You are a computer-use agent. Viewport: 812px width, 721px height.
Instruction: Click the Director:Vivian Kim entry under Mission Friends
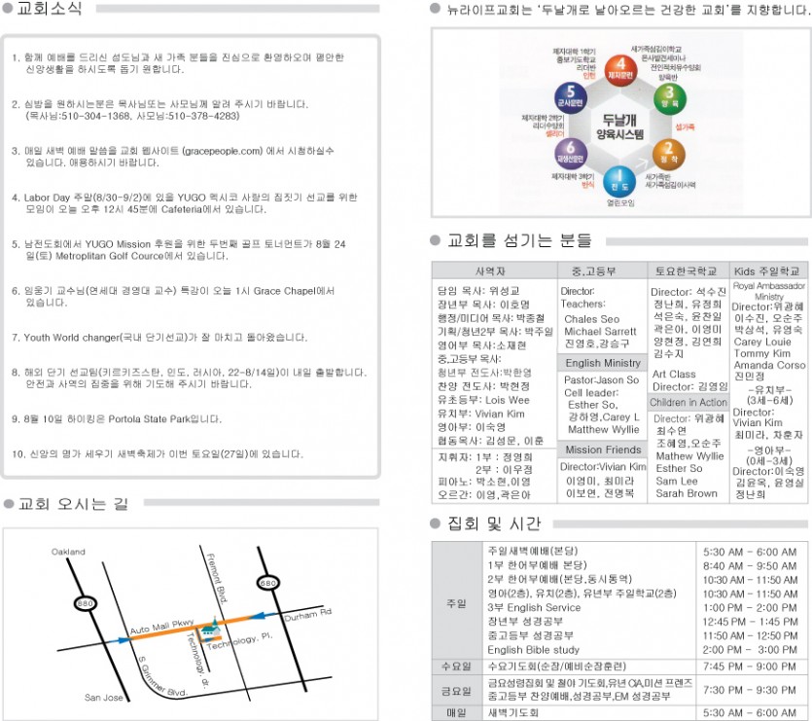603,466
